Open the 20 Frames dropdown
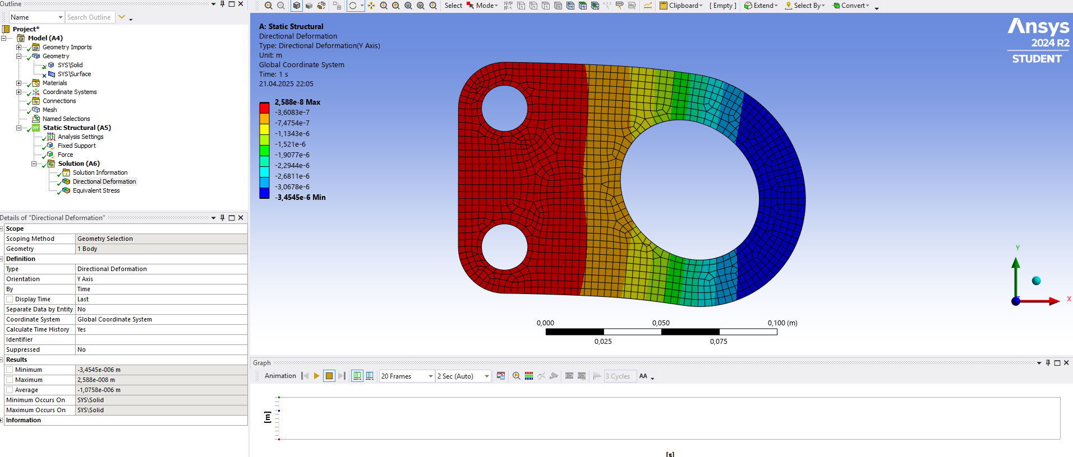Image resolution: width=1073 pixels, height=457 pixels. coord(407,376)
